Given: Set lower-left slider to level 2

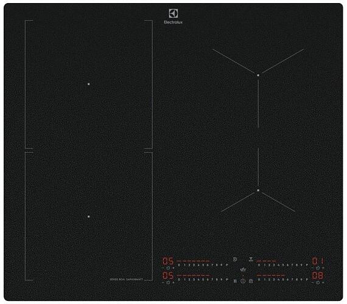Looking at the screenshot, I should tap(189, 280).
